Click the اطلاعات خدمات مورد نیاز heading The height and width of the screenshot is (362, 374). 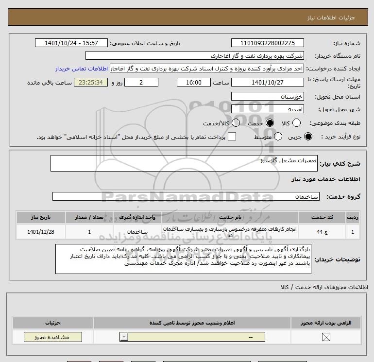tap(325, 179)
